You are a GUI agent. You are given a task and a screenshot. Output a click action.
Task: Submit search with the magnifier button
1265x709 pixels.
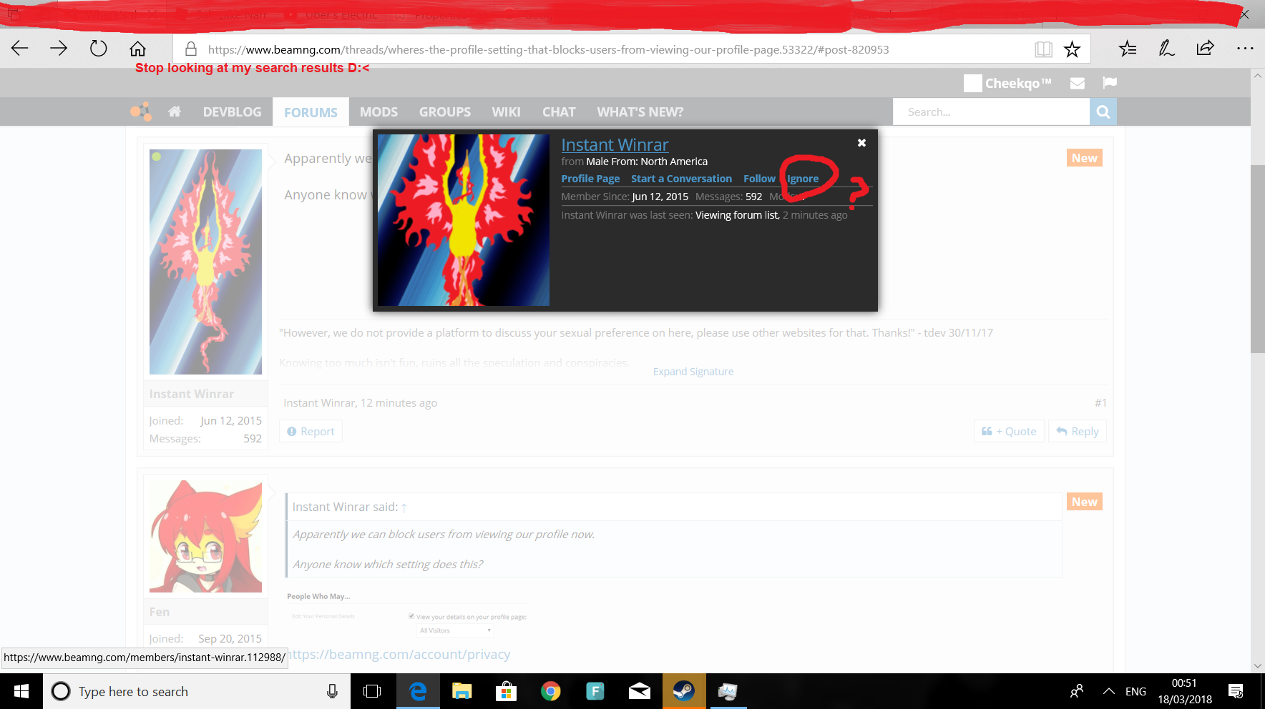coord(1103,111)
